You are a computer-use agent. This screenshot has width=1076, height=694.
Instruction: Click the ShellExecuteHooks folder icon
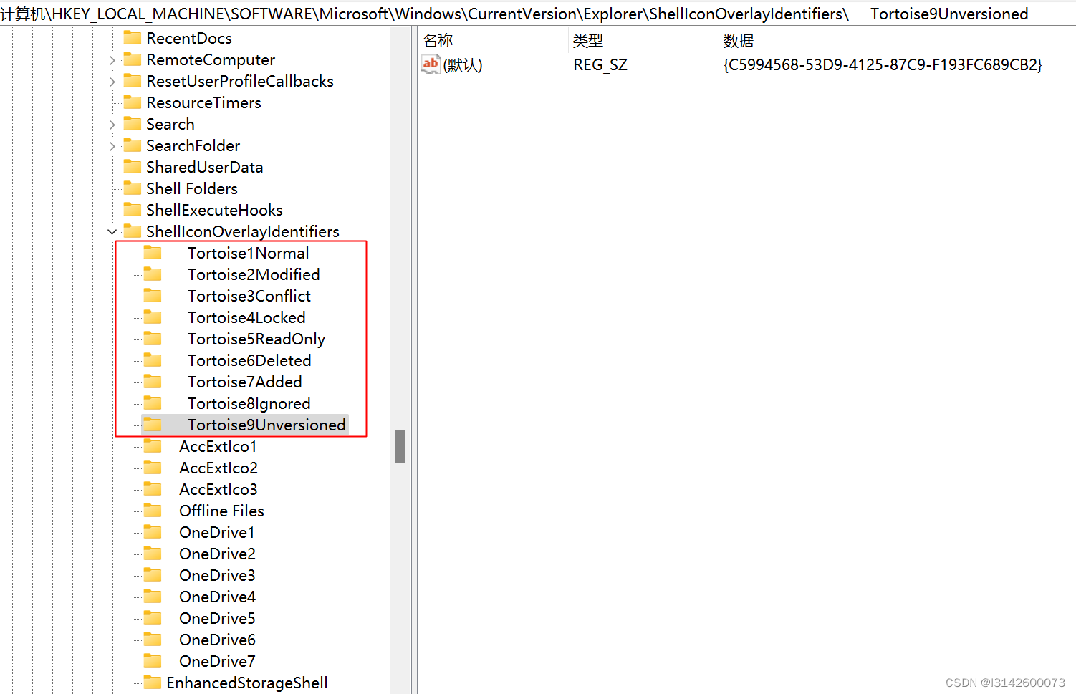[133, 209]
